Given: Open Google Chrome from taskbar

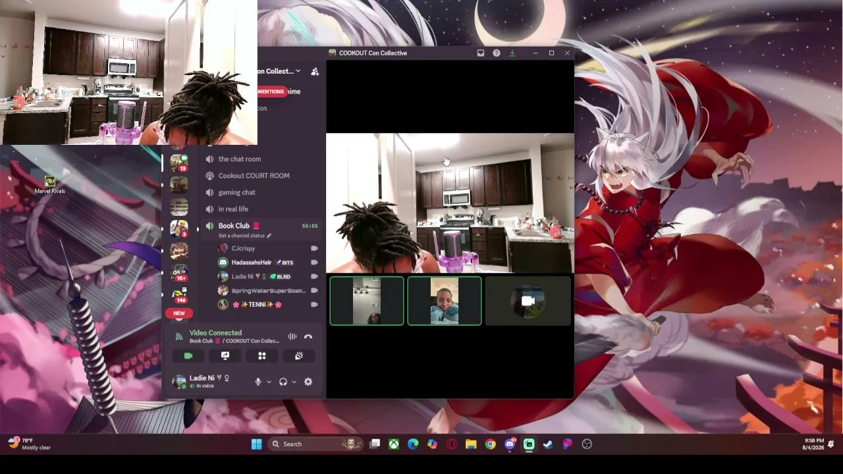Looking at the screenshot, I should pos(490,444).
